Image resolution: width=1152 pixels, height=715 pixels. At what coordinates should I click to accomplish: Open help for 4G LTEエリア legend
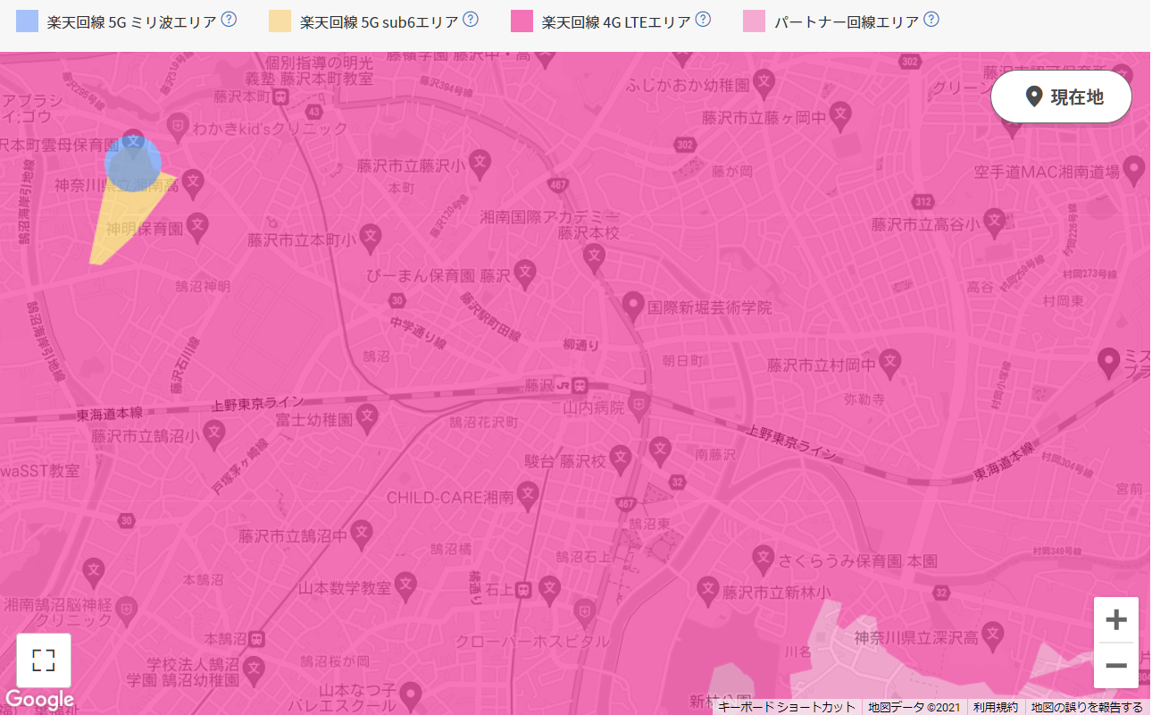point(703,19)
